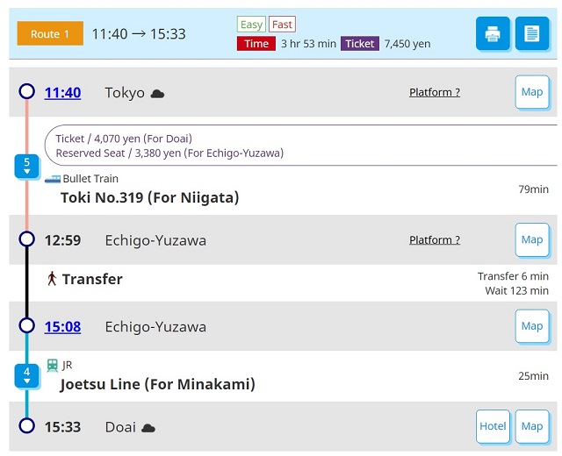Click the bullet train icon
Screen dimensions: 562x456
pyautogui.click(x=53, y=179)
